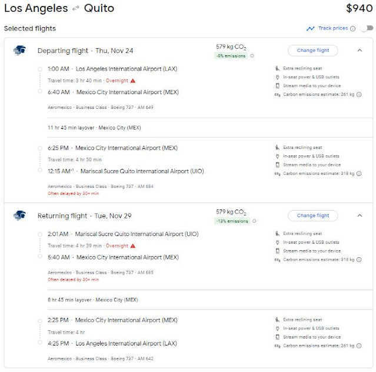Image resolution: width=376 pixels, height=372 pixels.
Task: Click the -9% emissions green badge
Action: (x=231, y=57)
